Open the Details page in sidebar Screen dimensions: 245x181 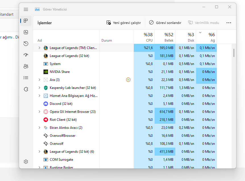point(26,78)
